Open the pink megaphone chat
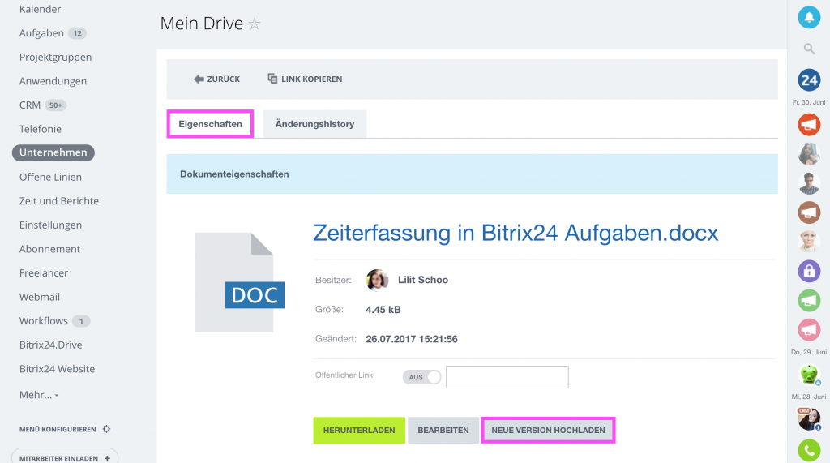830x463 pixels. point(809,329)
